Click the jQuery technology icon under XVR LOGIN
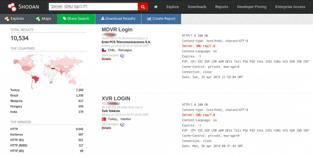 pos(122,124)
